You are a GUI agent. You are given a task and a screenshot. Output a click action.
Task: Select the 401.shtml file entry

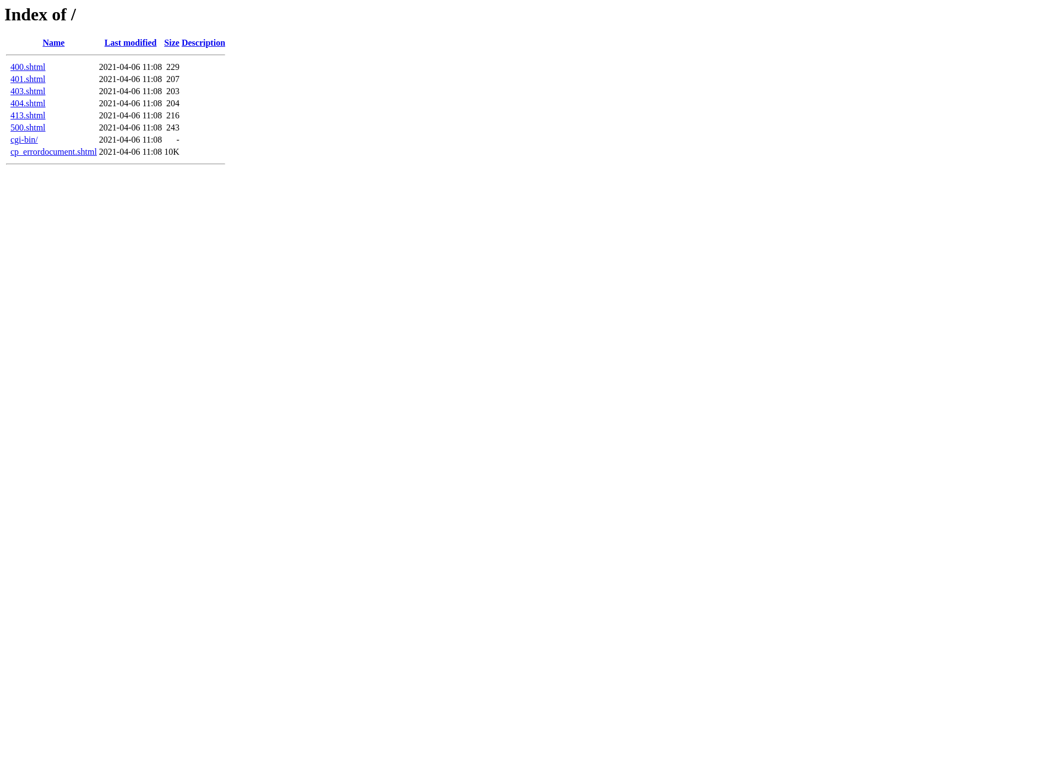click(27, 79)
